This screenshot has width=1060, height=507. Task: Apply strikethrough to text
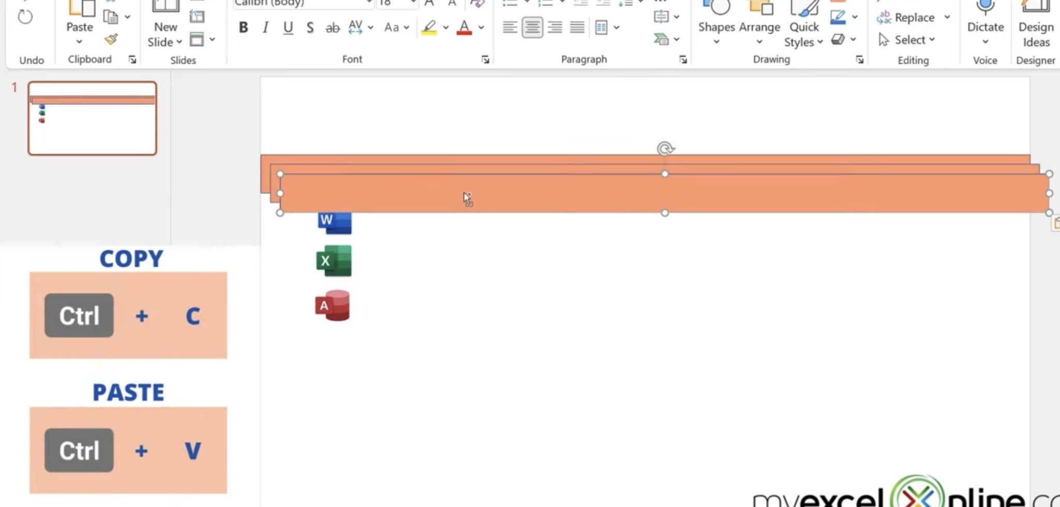click(333, 28)
